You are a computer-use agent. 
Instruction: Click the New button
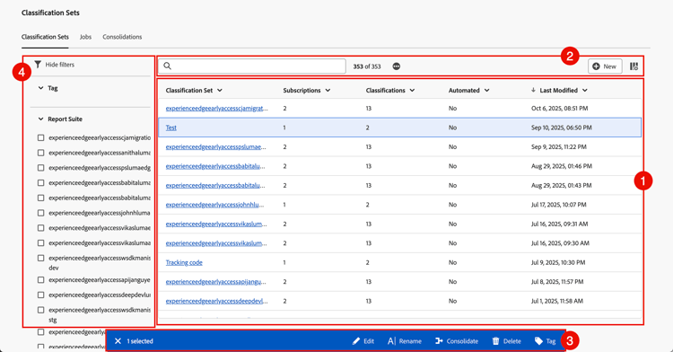click(x=605, y=66)
